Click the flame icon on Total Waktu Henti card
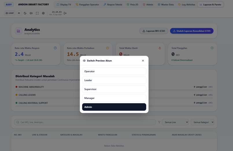The height and width of the screenshot is (151, 233). click(160, 48)
